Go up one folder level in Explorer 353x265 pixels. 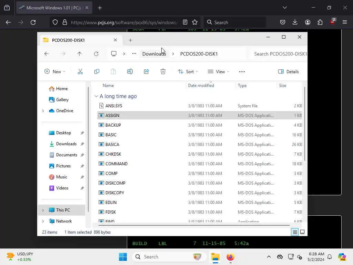coord(80,54)
